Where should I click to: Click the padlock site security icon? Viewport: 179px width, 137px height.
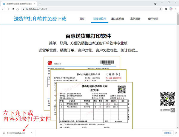tap(23, 9)
